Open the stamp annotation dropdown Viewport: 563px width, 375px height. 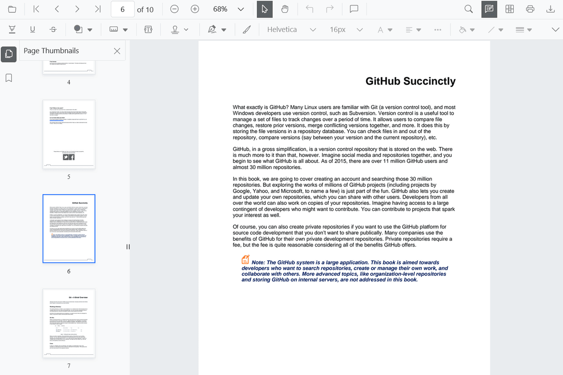(179, 29)
